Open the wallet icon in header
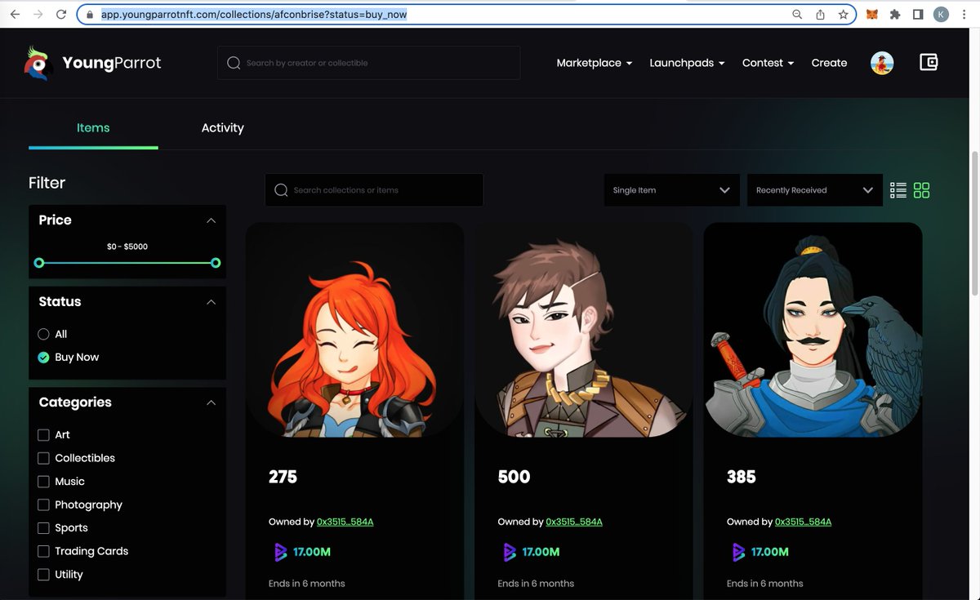The image size is (980, 600). click(x=929, y=62)
